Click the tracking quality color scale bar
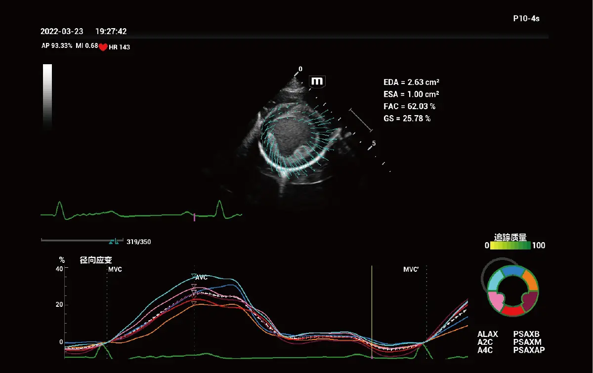This screenshot has width=593, height=373. tap(510, 246)
